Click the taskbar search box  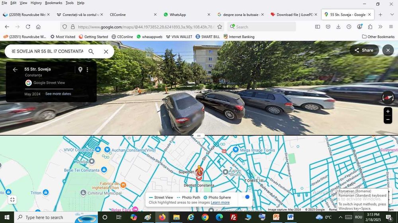coord(56,217)
